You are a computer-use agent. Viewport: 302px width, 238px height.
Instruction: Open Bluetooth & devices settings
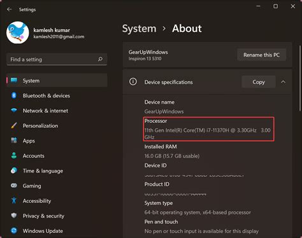pyautogui.click(x=57, y=95)
